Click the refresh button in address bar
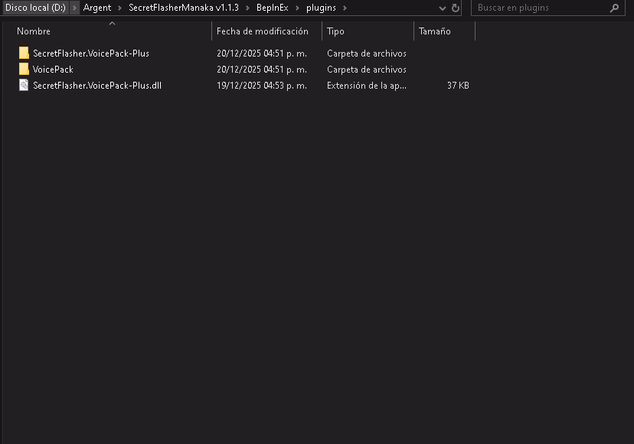This screenshot has height=444, width=634. point(456,8)
